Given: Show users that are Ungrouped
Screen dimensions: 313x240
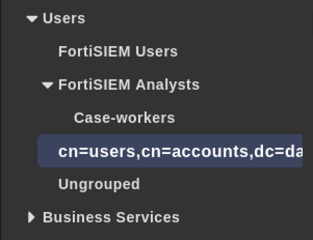Looking at the screenshot, I should point(99,185).
